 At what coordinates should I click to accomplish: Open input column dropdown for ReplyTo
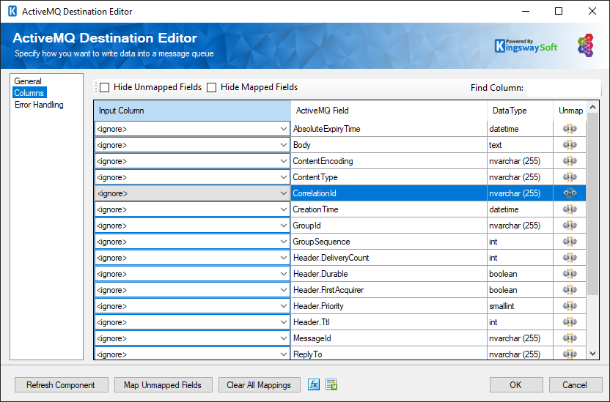click(284, 354)
